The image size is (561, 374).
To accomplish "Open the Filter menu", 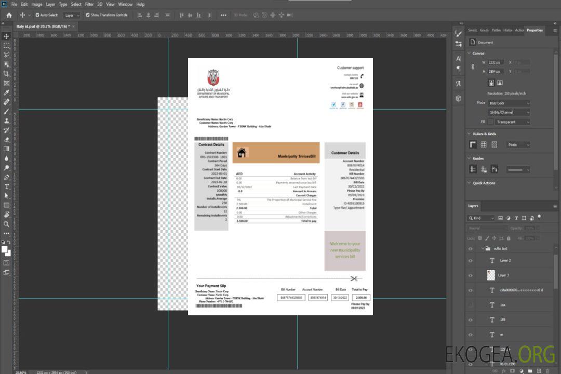I will pos(89,4).
